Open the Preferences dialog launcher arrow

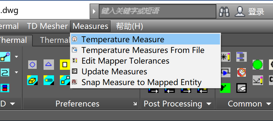(x=135, y=104)
